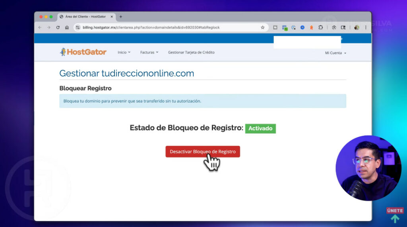Click the orange figure extension icon
The height and width of the screenshot is (227, 407).
[x=312, y=27]
